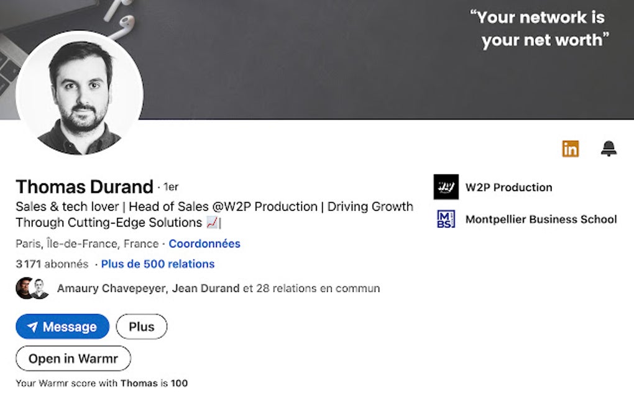634x396 pixels.
Task: Click the gold LinkedIn Premium icon
Action: [x=570, y=149]
